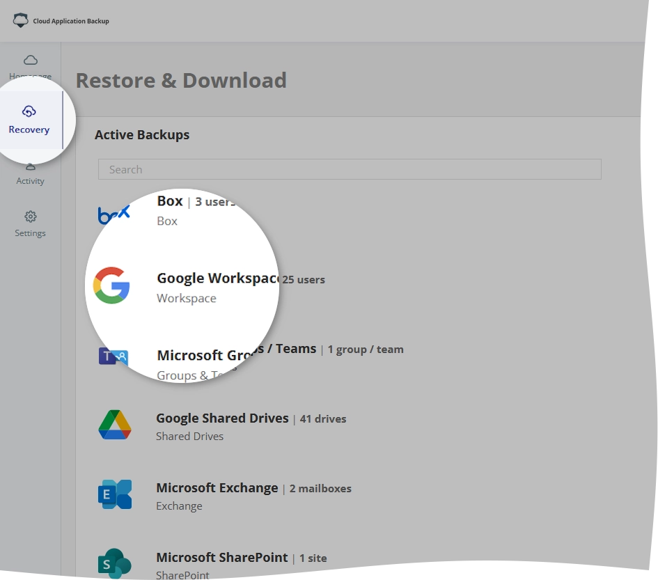Open the Recovery section icon
Screen dimensions: 658x580
[29, 111]
